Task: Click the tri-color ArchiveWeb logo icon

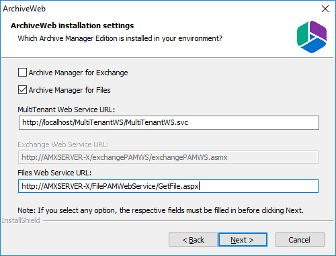Action: point(312,37)
